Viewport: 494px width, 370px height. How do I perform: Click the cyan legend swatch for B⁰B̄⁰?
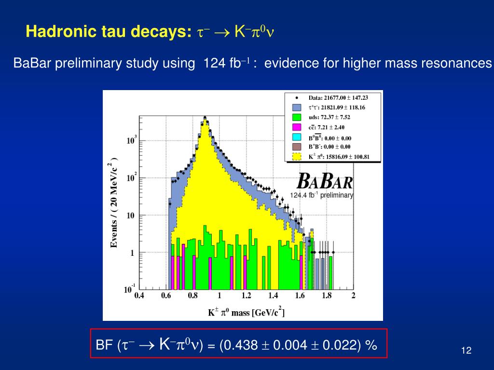click(x=297, y=137)
